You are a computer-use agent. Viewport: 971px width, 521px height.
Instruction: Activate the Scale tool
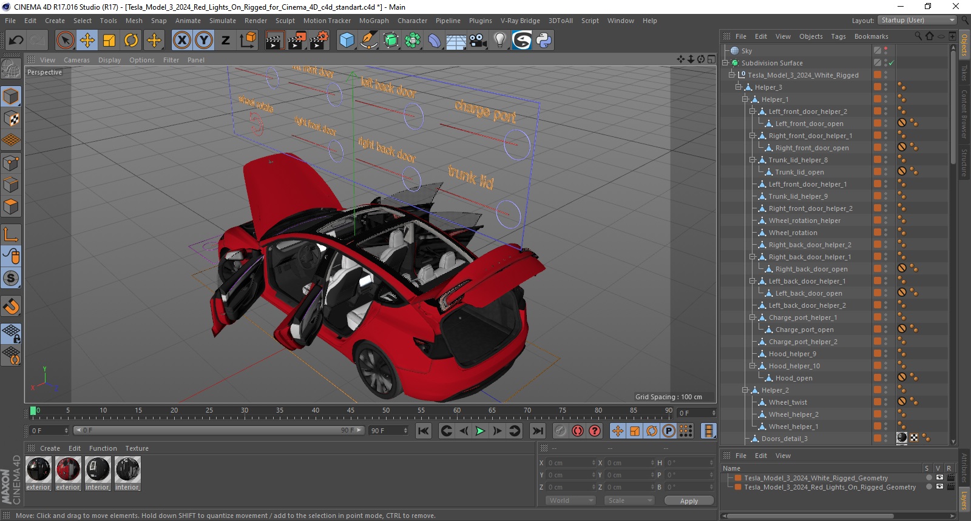point(109,41)
